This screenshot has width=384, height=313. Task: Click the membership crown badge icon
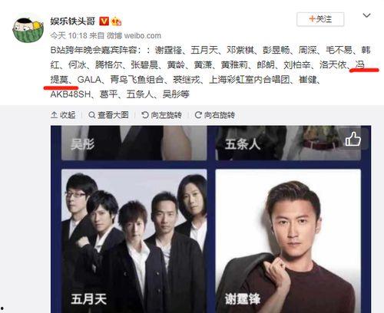117,21
